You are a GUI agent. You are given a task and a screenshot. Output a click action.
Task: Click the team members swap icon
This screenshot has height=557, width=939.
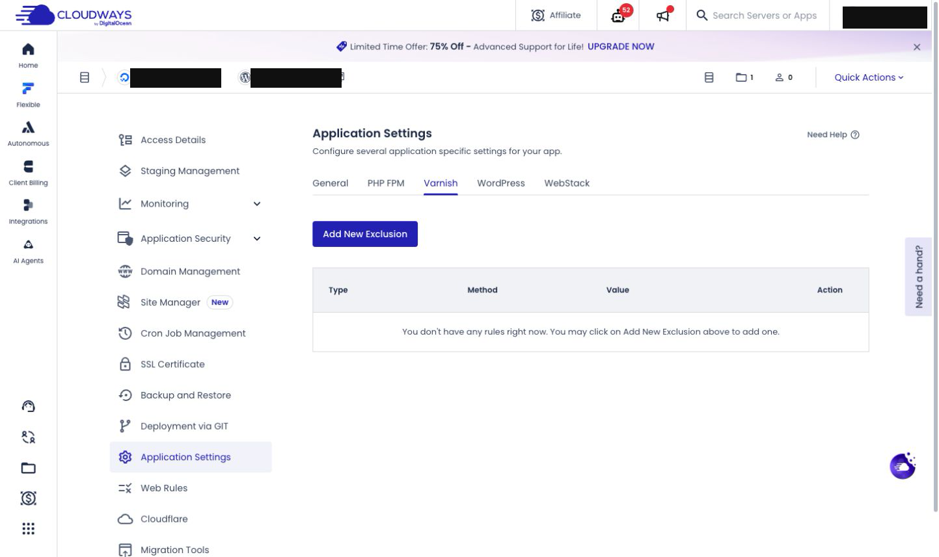[x=28, y=437]
